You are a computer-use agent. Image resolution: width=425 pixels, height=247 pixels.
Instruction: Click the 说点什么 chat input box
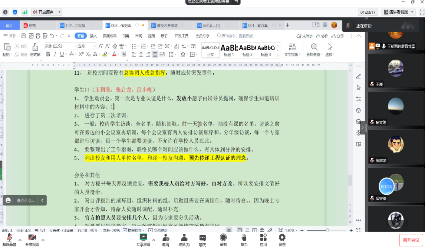[x=25, y=200]
